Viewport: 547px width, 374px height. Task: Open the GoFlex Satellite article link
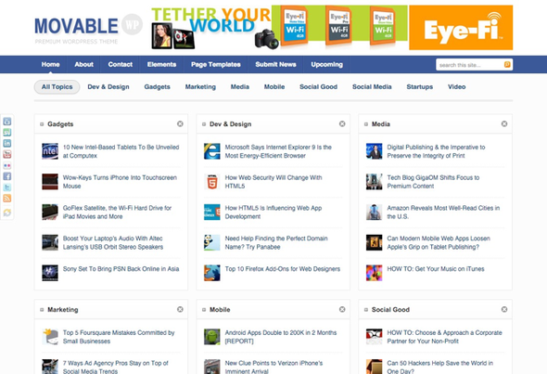pyautogui.click(x=117, y=212)
